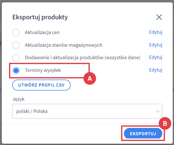This screenshot has height=145, width=174.
Task: Click the Aktualizacja cen label text
Action: point(42,32)
